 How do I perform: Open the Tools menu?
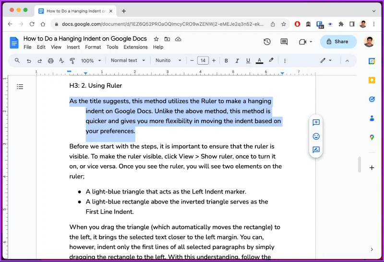pyautogui.click(x=112, y=47)
